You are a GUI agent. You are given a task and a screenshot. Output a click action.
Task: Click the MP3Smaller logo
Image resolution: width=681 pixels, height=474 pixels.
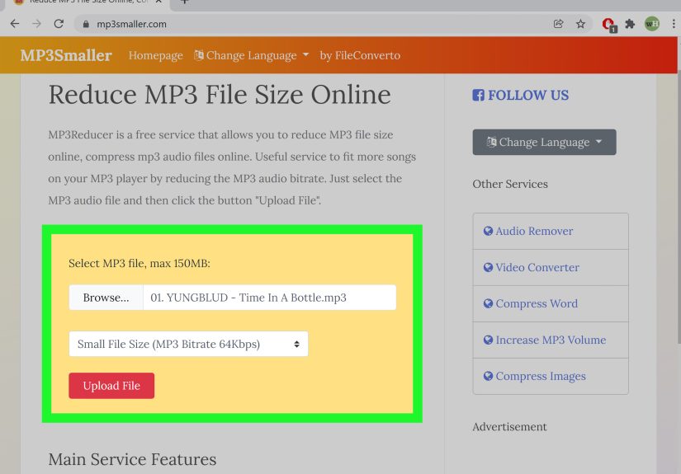[x=66, y=55]
